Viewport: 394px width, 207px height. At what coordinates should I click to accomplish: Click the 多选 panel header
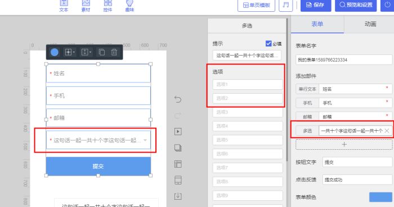(247, 26)
